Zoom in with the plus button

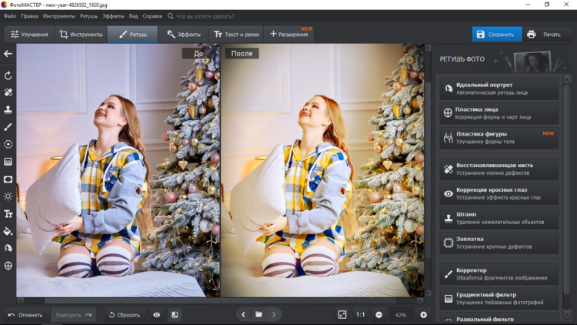click(423, 314)
